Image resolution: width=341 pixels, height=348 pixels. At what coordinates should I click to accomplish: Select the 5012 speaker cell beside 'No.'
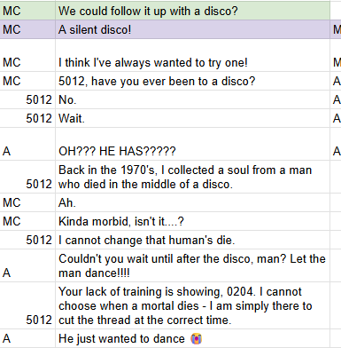[x=27, y=99]
